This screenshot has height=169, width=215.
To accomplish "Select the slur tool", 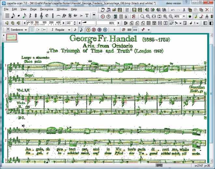I will point(58,16).
